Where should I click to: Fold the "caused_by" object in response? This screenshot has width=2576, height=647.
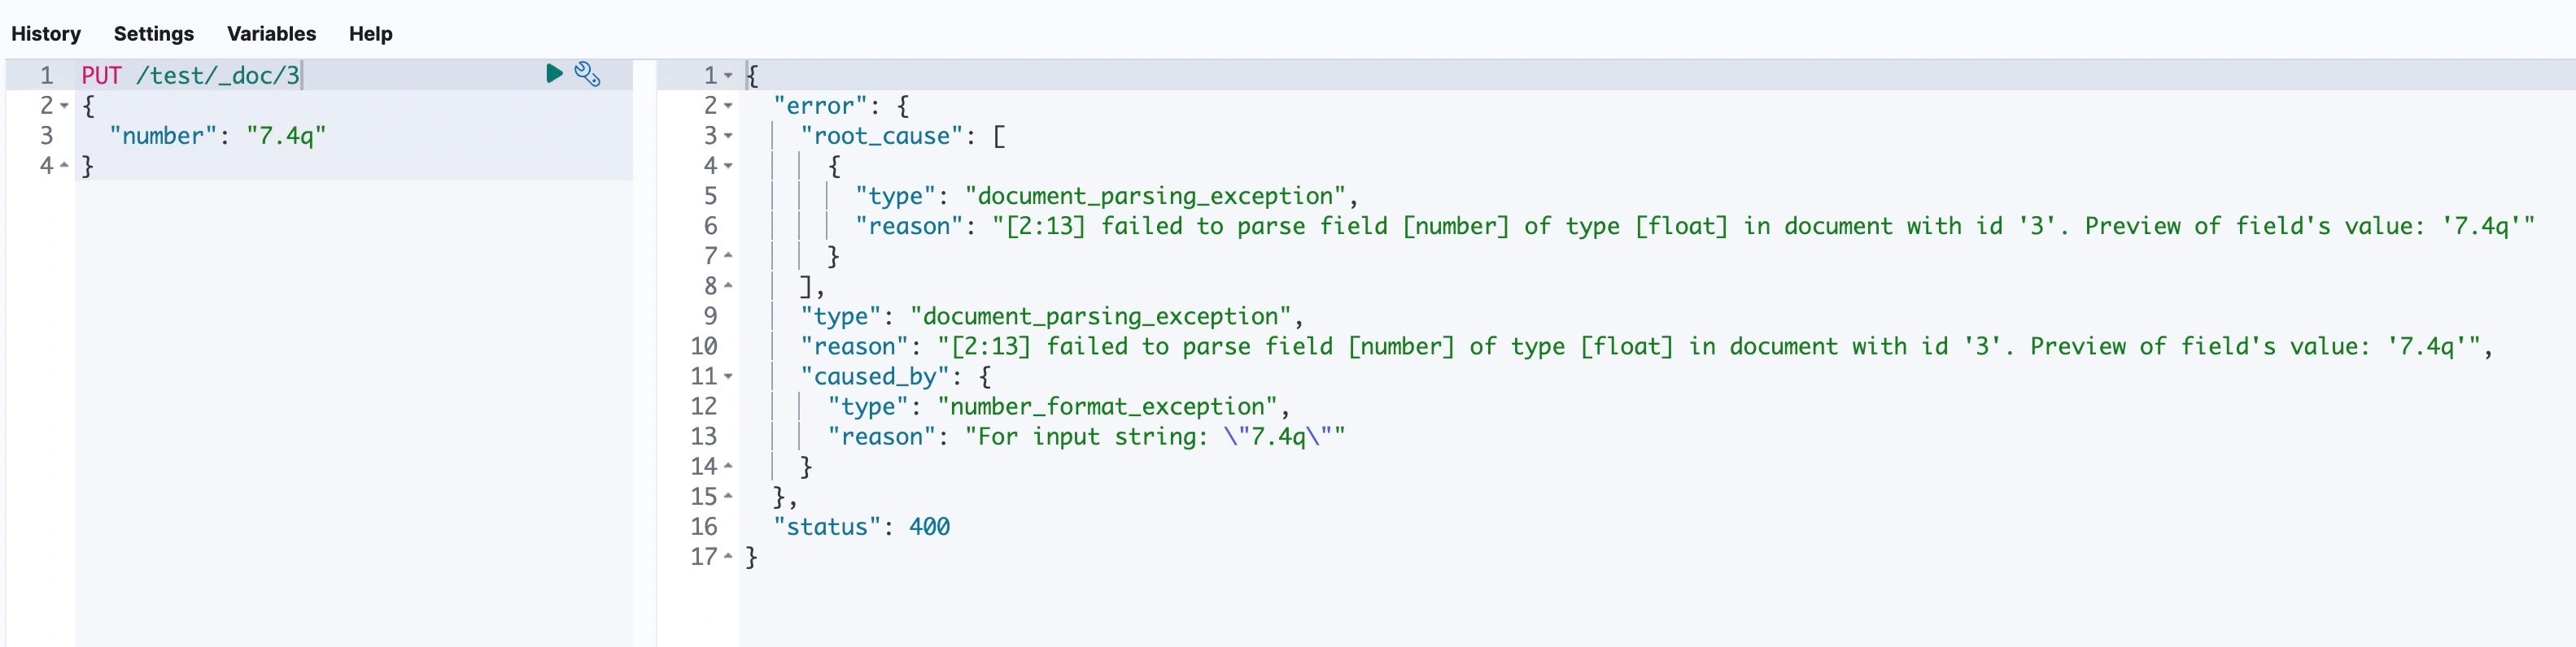[x=728, y=376]
